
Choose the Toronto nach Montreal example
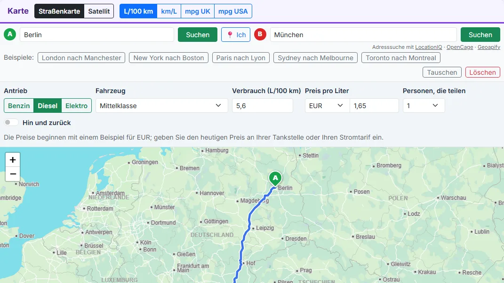[x=401, y=58]
